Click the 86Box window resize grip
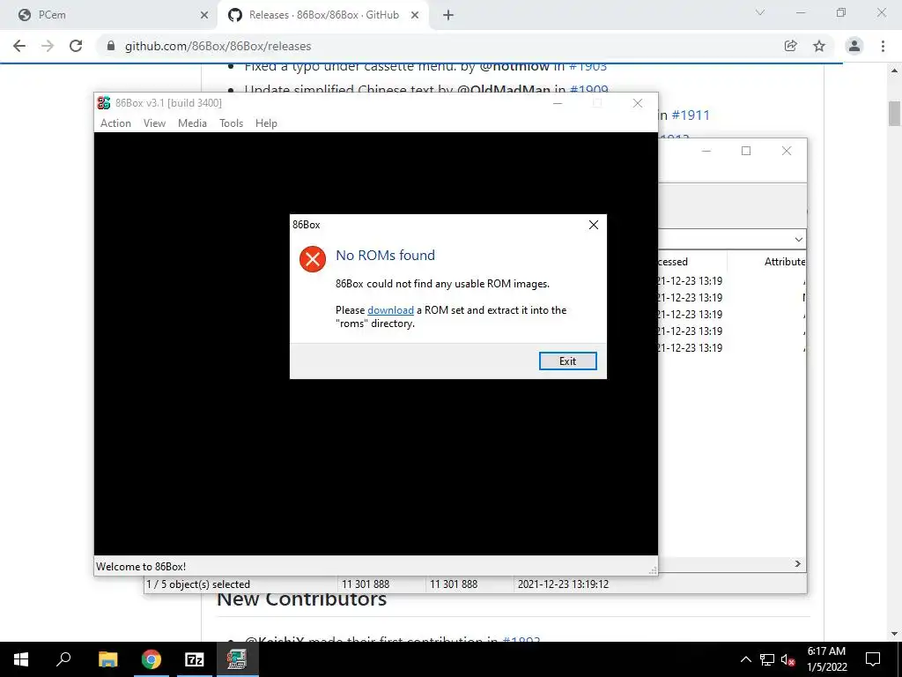Image resolution: width=902 pixels, height=677 pixels. 653,570
